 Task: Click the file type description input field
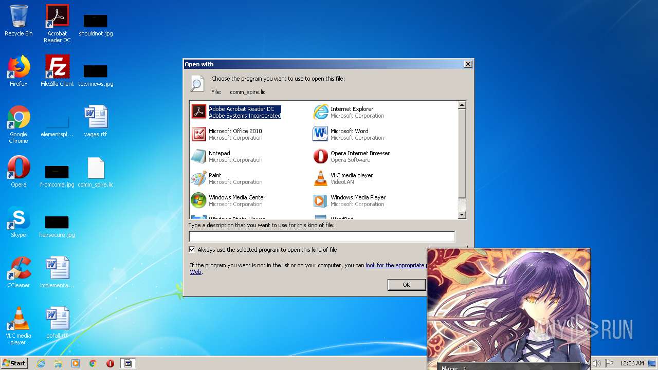(x=322, y=236)
